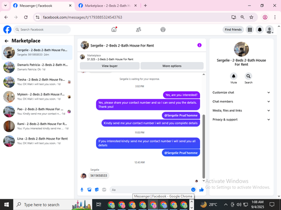Show hidden system tray icons
Viewport: 281px width, 210px height.
click(226, 204)
